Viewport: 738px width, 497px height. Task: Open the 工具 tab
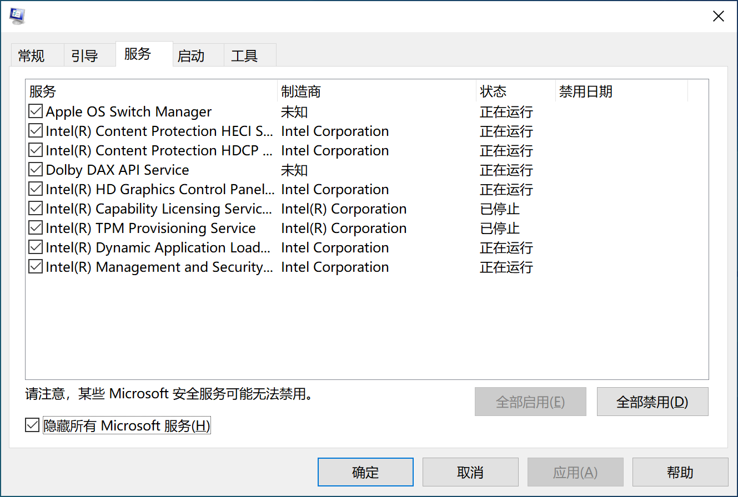pos(244,56)
